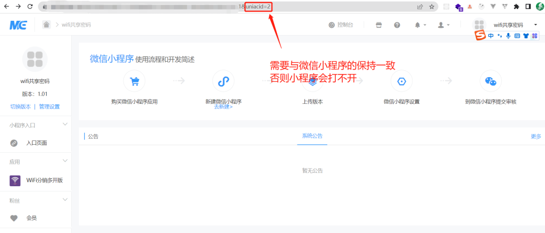
Task: Click the 微信小程序设置 hexagon icon
Action: point(401,81)
